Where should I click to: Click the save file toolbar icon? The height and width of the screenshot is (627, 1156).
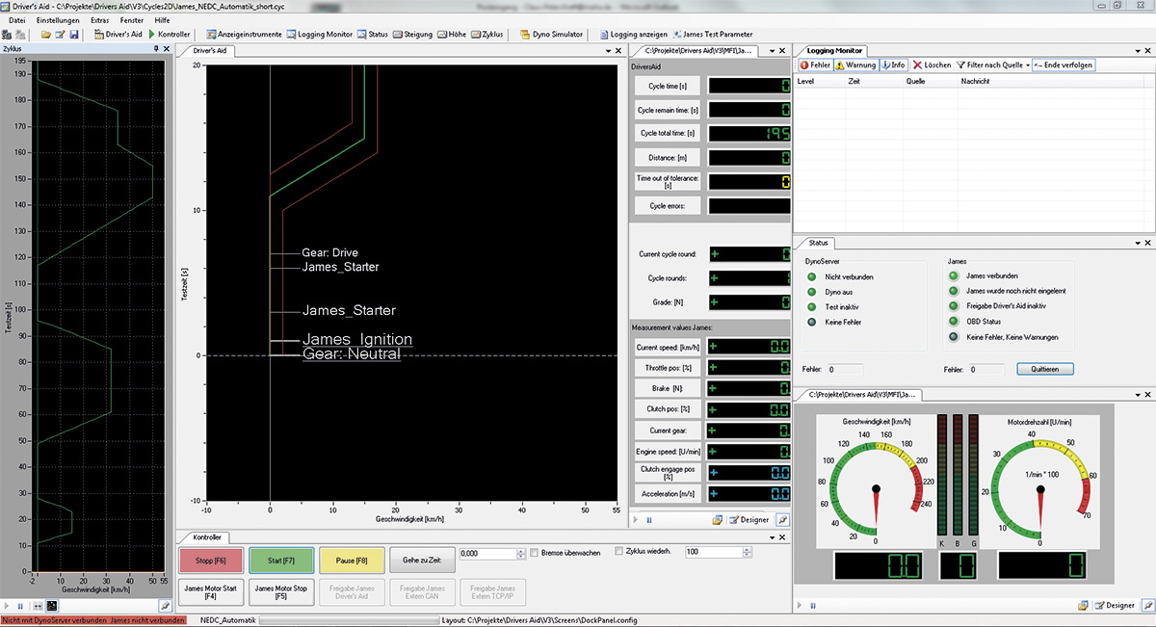point(74,34)
